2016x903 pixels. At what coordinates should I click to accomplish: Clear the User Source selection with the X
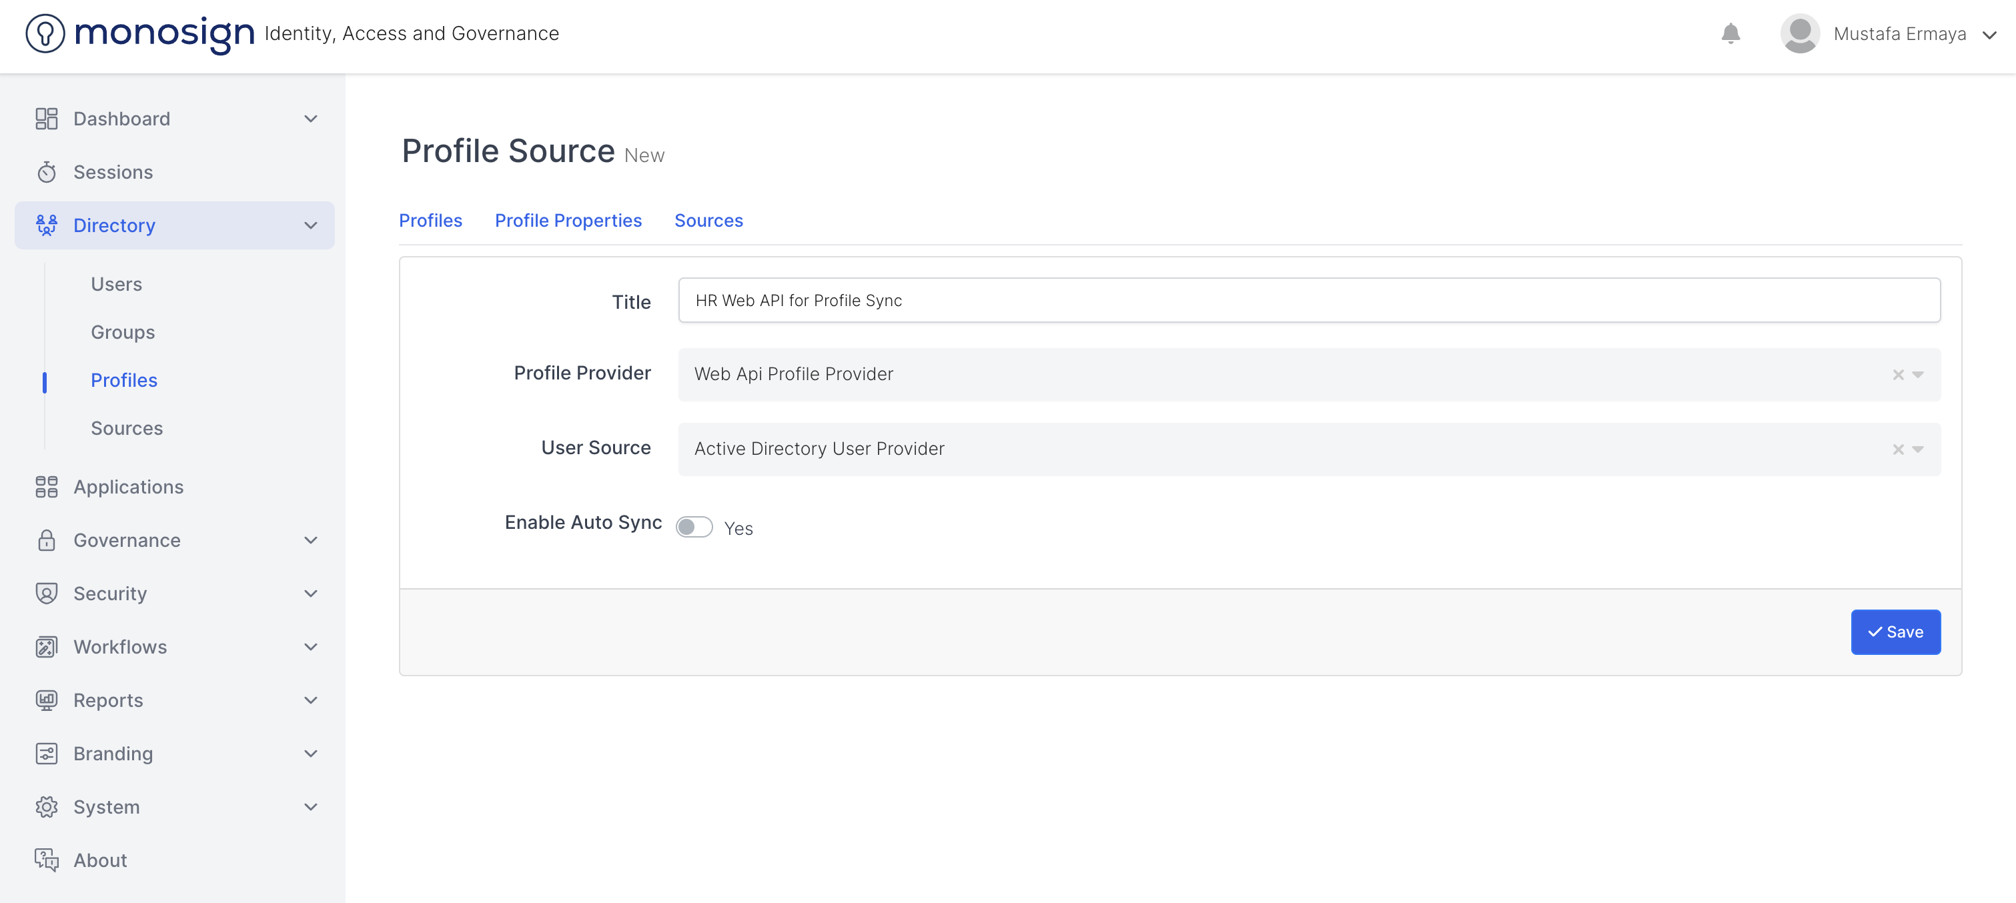[x=1897, y=449]
